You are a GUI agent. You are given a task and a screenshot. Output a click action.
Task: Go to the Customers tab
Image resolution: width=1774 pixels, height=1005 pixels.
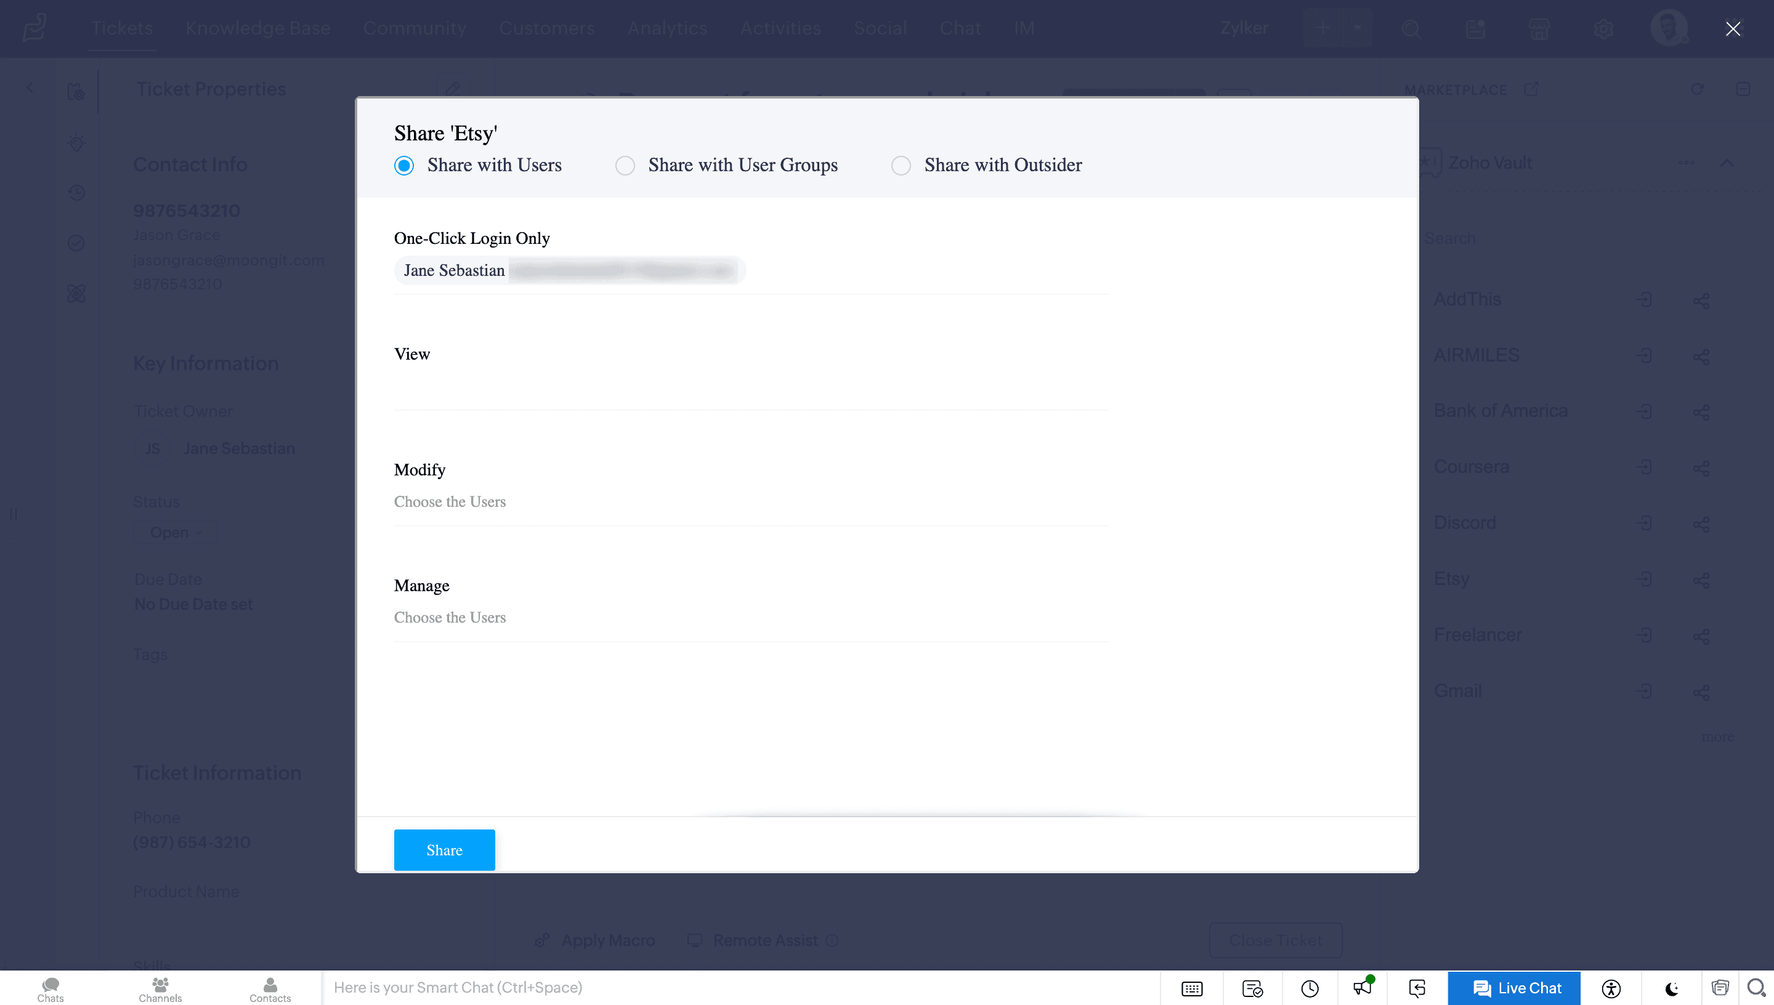coord(547,28)
